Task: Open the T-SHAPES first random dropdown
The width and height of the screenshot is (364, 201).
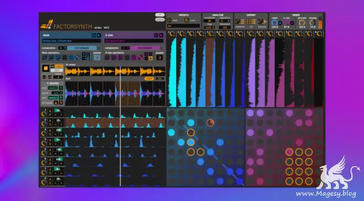Action: pyautogui.click(x=53, y=88)
